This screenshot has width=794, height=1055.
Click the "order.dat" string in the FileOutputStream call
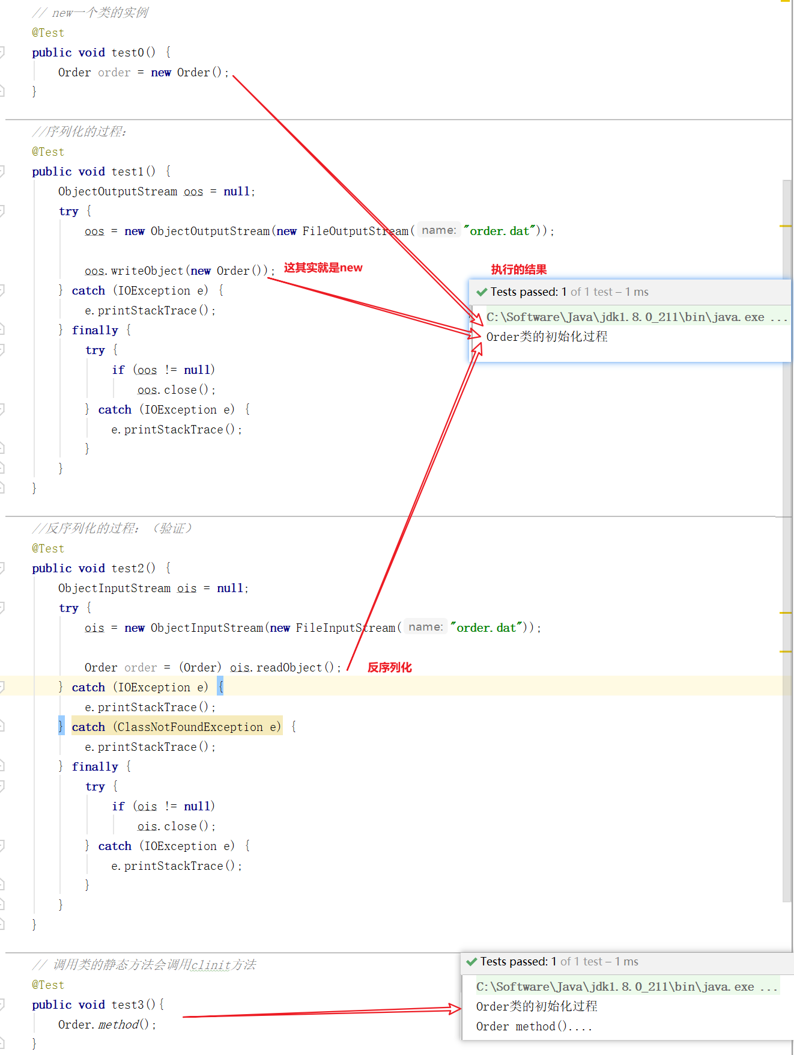click(x=499, y=231)
